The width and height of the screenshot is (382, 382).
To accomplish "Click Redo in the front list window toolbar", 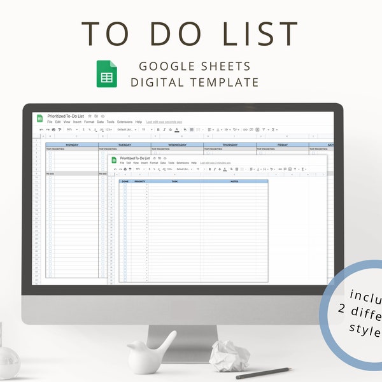I will click(120, 169).
